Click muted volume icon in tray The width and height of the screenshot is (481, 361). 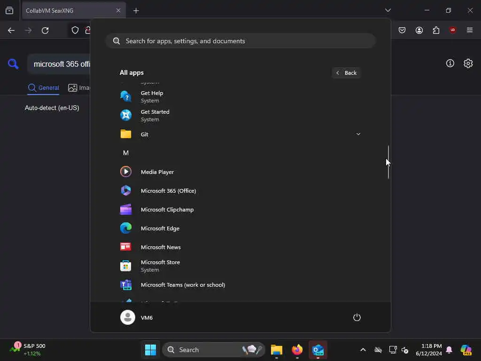click(405, 350)
